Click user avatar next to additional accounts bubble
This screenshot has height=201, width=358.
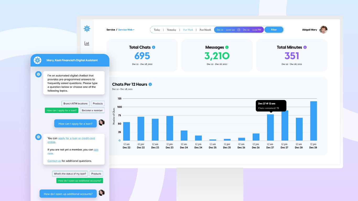(101, 193)
